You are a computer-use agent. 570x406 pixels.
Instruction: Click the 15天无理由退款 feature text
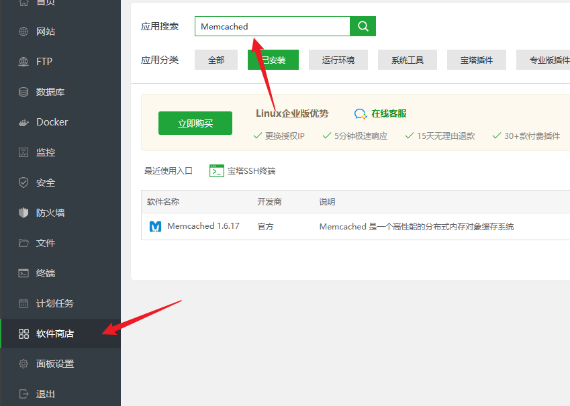tap(446, 136)
